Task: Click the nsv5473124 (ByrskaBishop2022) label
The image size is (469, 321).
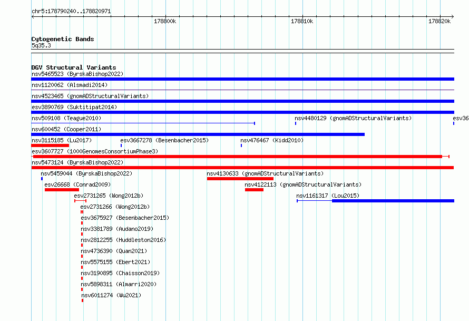Action: click(77, 162)
